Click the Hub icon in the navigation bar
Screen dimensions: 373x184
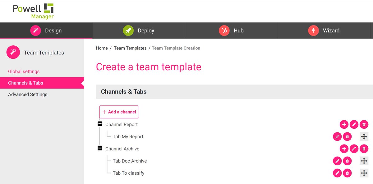[224, 30]
